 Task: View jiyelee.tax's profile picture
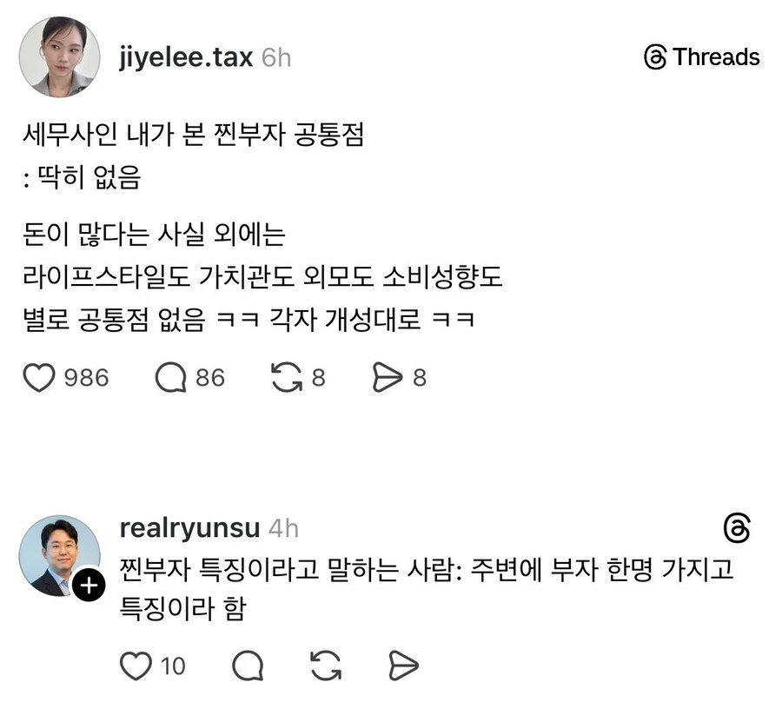click(x=61, y=56)
